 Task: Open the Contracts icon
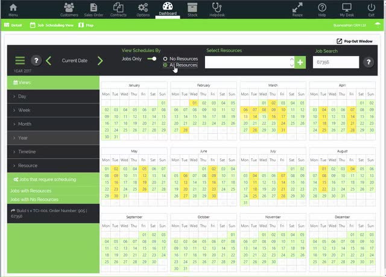pos(118,10)
